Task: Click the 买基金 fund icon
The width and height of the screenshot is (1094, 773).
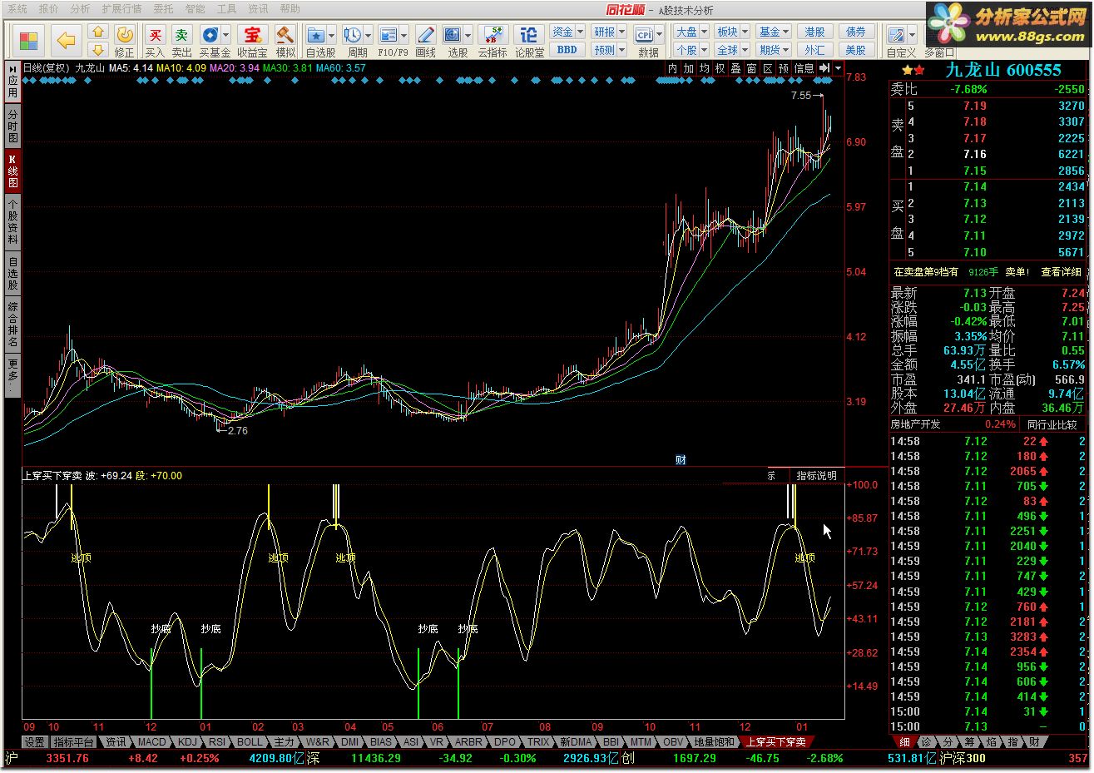Action: coord(209,35)
